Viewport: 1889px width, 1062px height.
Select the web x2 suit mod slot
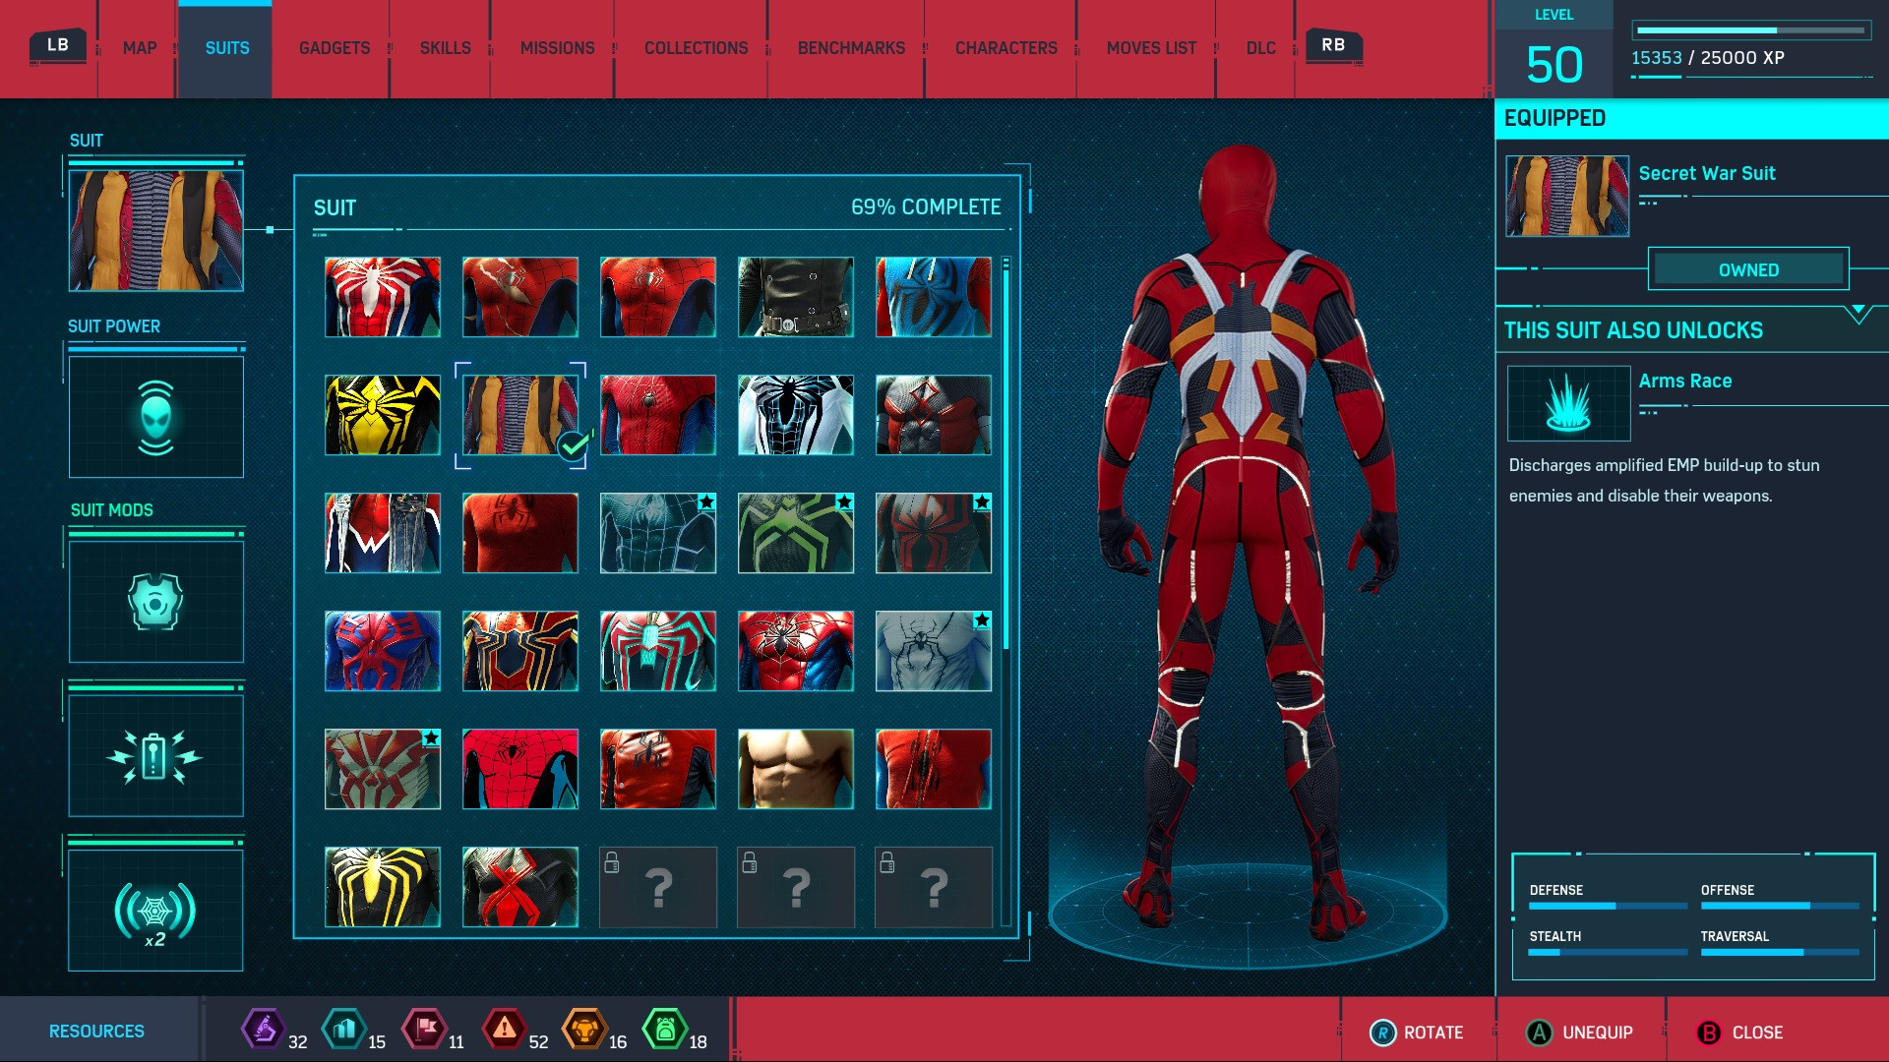coord(155,911)
